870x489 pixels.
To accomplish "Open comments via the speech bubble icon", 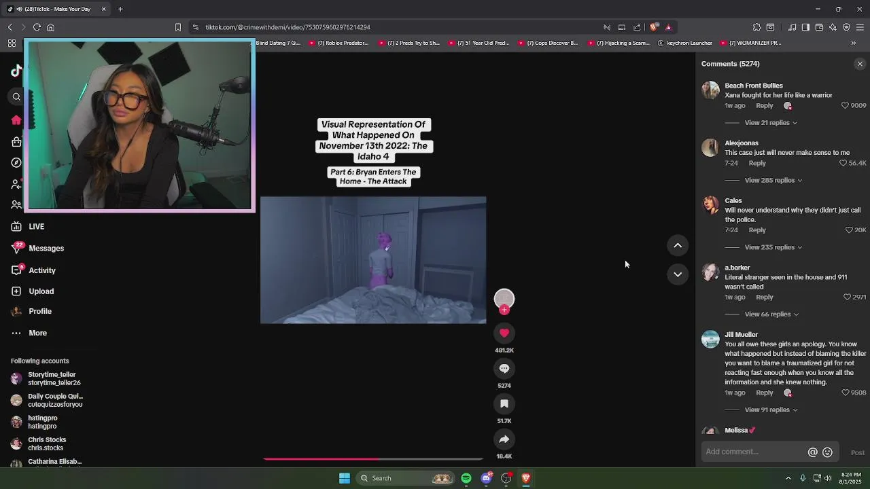I will click(x=504, y=368).
